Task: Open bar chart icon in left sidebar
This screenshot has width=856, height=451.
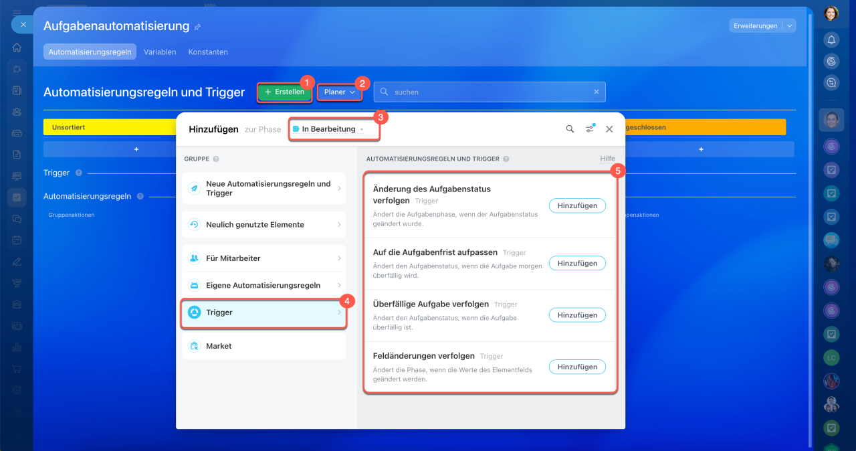Action: 17,347
